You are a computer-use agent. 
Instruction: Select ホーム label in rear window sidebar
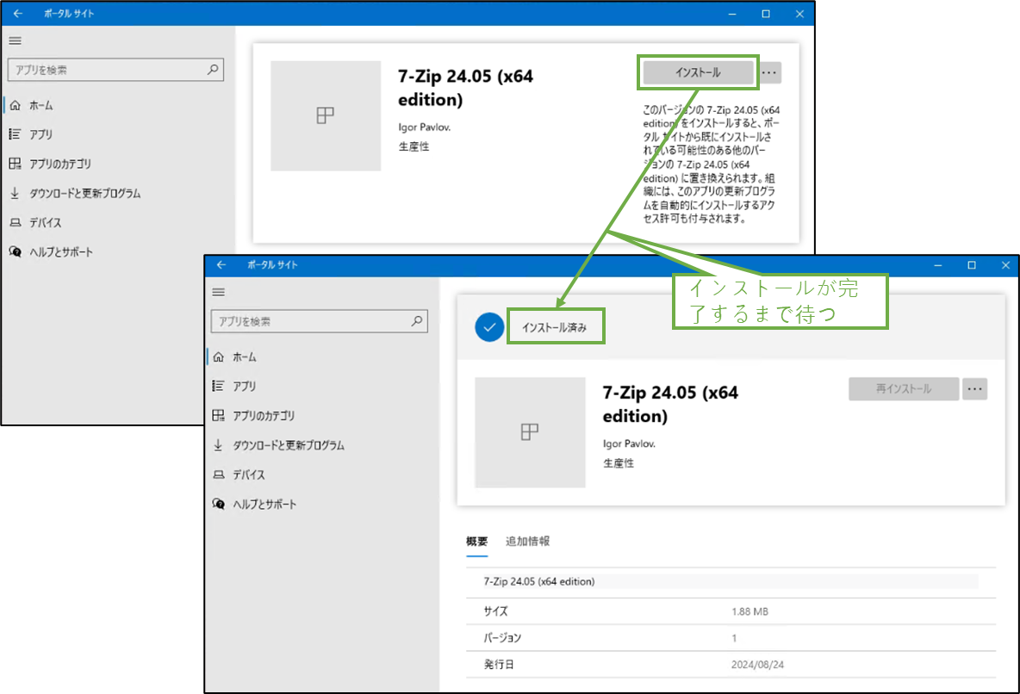pyautogui.click(x=41, y=105)
